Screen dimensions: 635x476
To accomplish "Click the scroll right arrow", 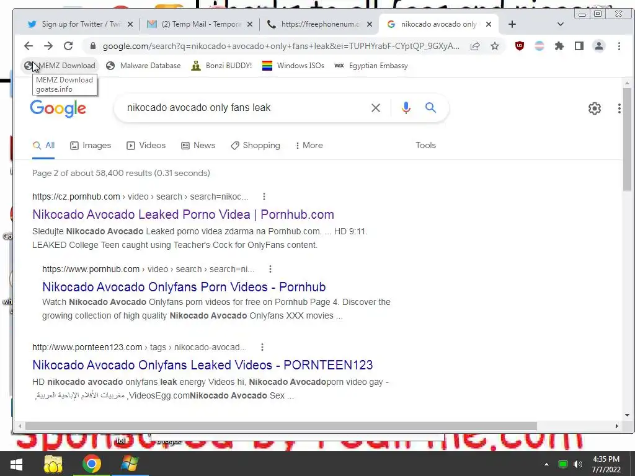I will (x=617, y=426).
